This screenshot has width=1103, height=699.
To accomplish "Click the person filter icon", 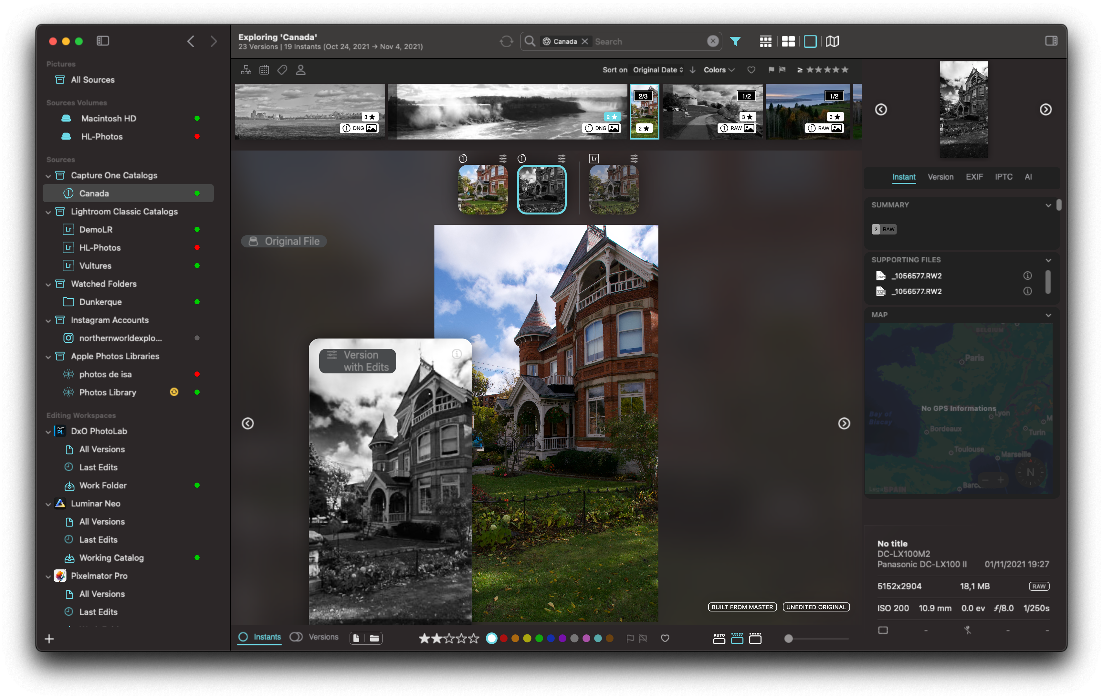I will click(x=300, y=70).
